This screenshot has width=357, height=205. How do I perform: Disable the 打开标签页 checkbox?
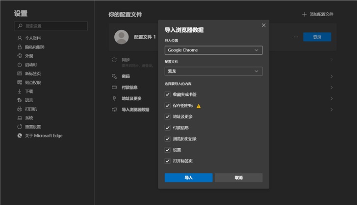pyautogui.click(x=168, y=161)
